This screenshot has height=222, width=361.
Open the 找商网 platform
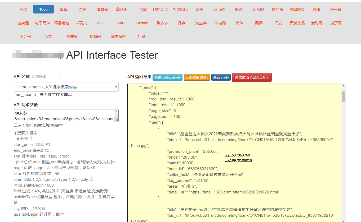95,36
